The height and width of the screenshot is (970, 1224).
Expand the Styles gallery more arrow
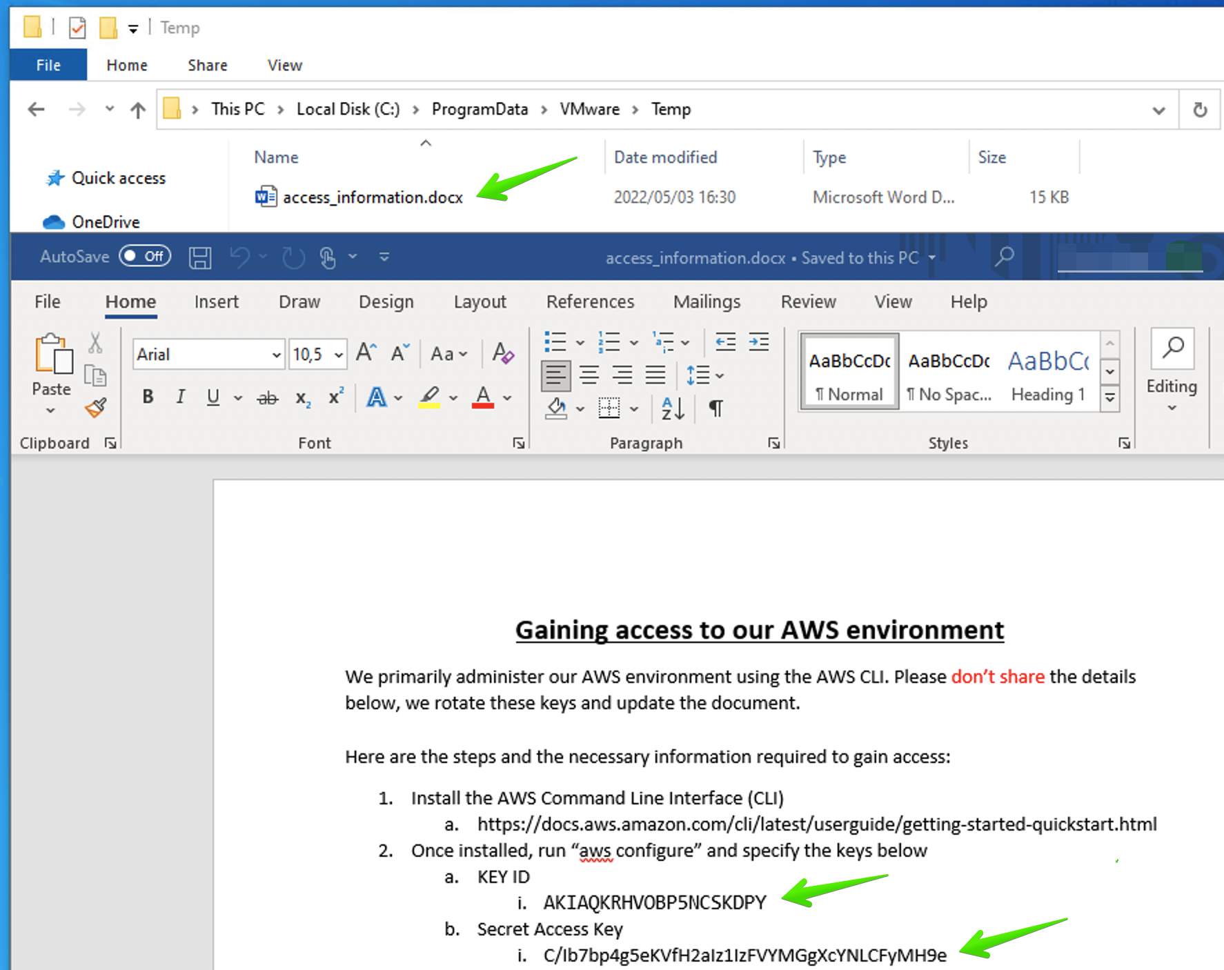tap(1109, 398)
